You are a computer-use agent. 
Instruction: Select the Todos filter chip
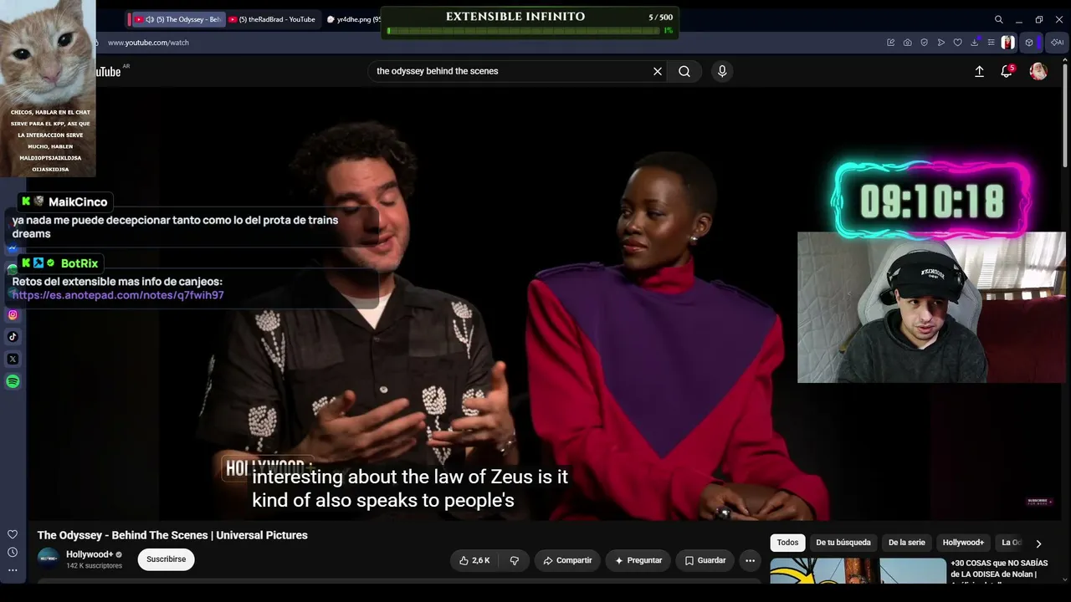pyautogui.click(x=787, y=543)
